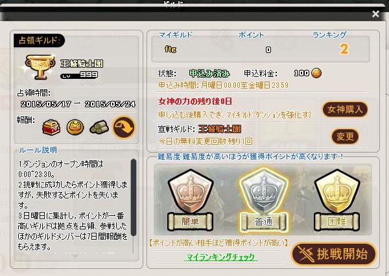Expand rules with the bottom down arrow

pyautogui.click(x=75, y=256)
